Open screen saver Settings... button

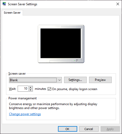pos(75,80)
